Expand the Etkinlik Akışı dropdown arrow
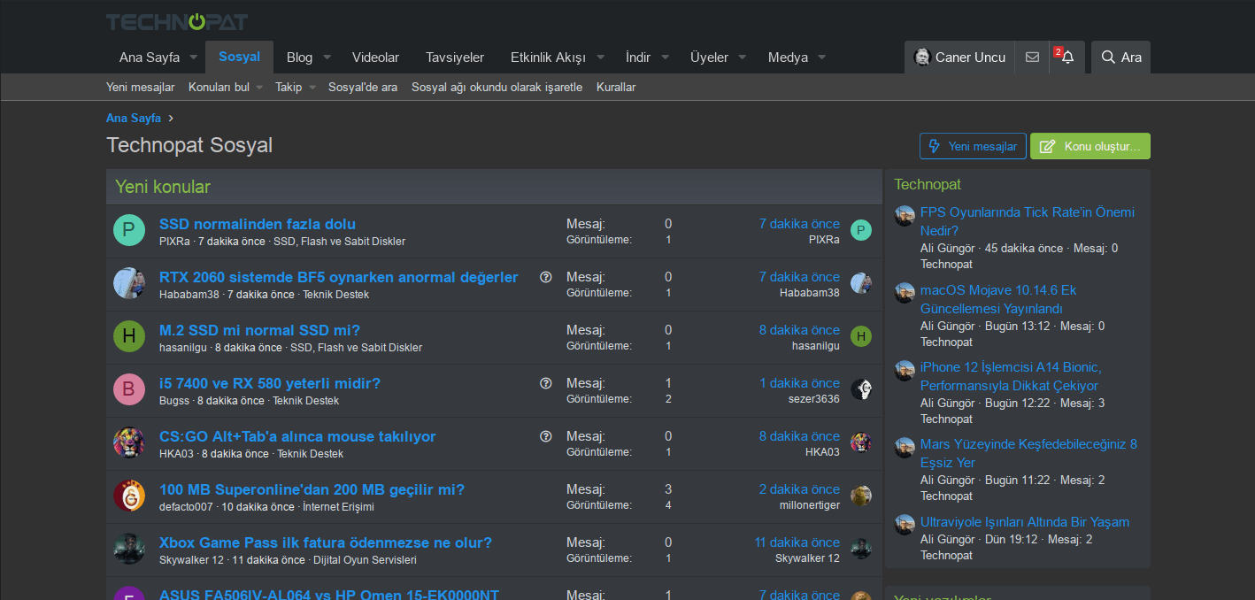This screenshot has height=600, width=1255. coord(600,58)
